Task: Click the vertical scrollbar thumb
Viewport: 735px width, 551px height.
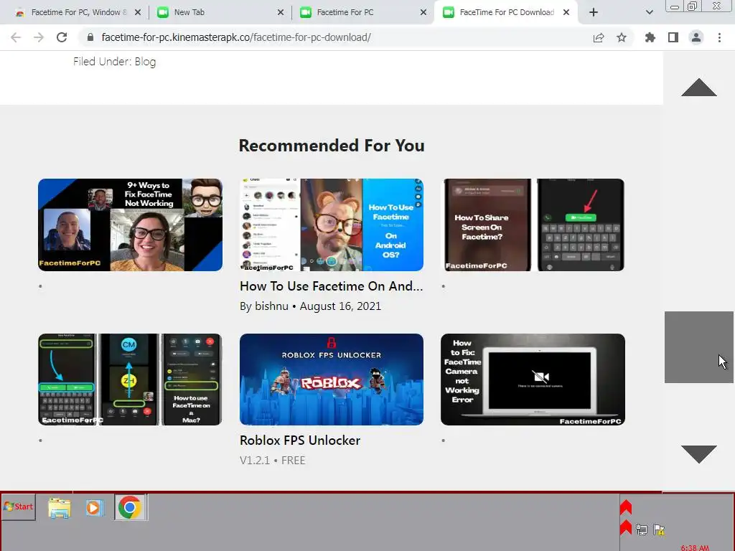Action: coord(699,347)
